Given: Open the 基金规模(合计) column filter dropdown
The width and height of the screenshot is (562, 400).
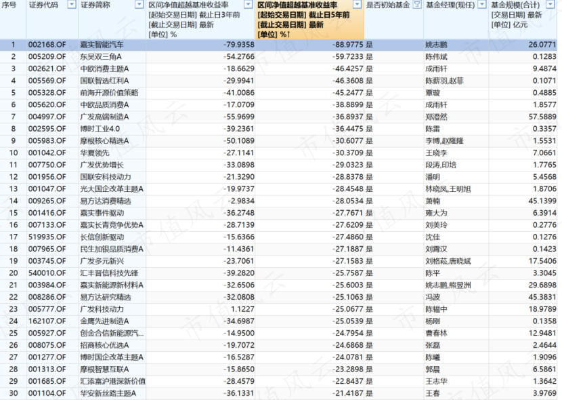Looking at the screenshot, I should pos(550,5).
